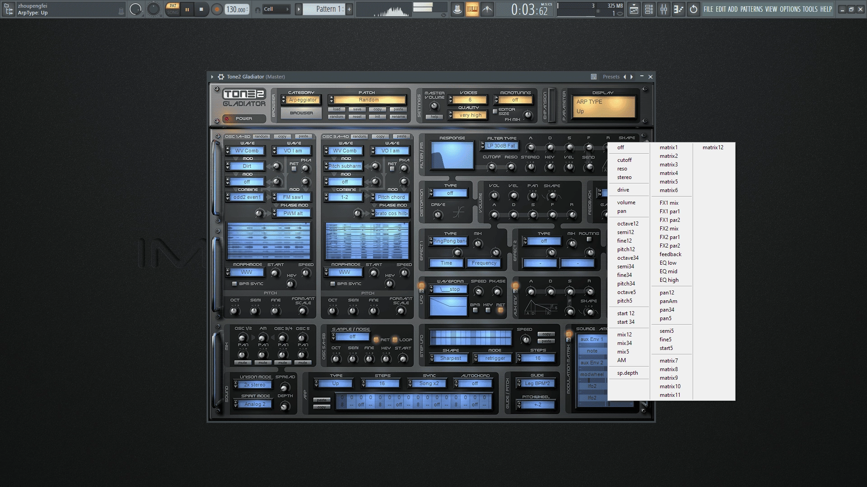Open the OPTIONS menu
The height and width of the screenshot is (487, 867).
pyautogui.click(x=790, y=9)
